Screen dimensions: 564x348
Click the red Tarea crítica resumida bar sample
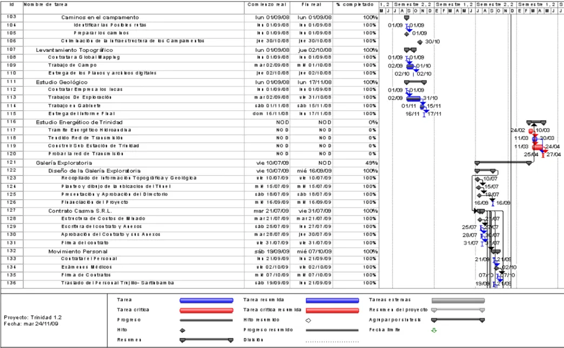click(332, 310)
